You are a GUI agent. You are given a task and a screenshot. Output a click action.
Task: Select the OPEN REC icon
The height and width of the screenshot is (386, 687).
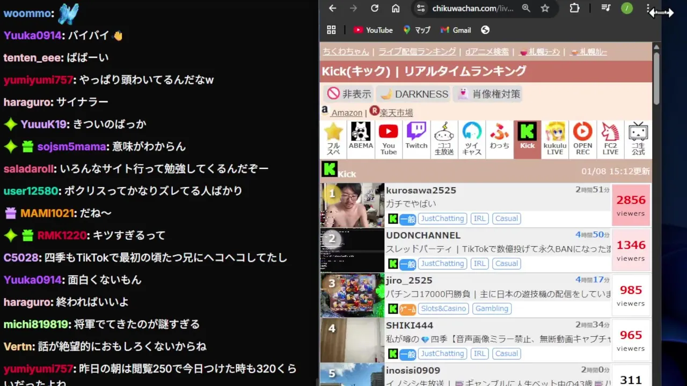point(583,139)
